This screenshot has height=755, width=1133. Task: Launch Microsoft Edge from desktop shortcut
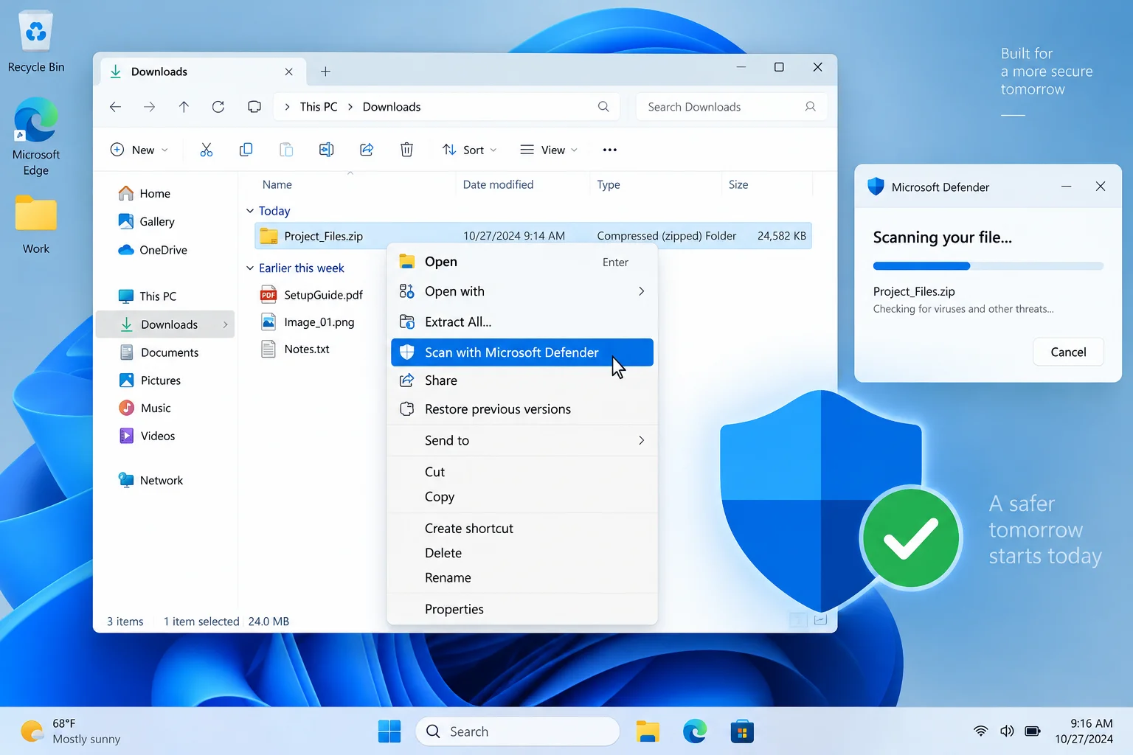36,137
